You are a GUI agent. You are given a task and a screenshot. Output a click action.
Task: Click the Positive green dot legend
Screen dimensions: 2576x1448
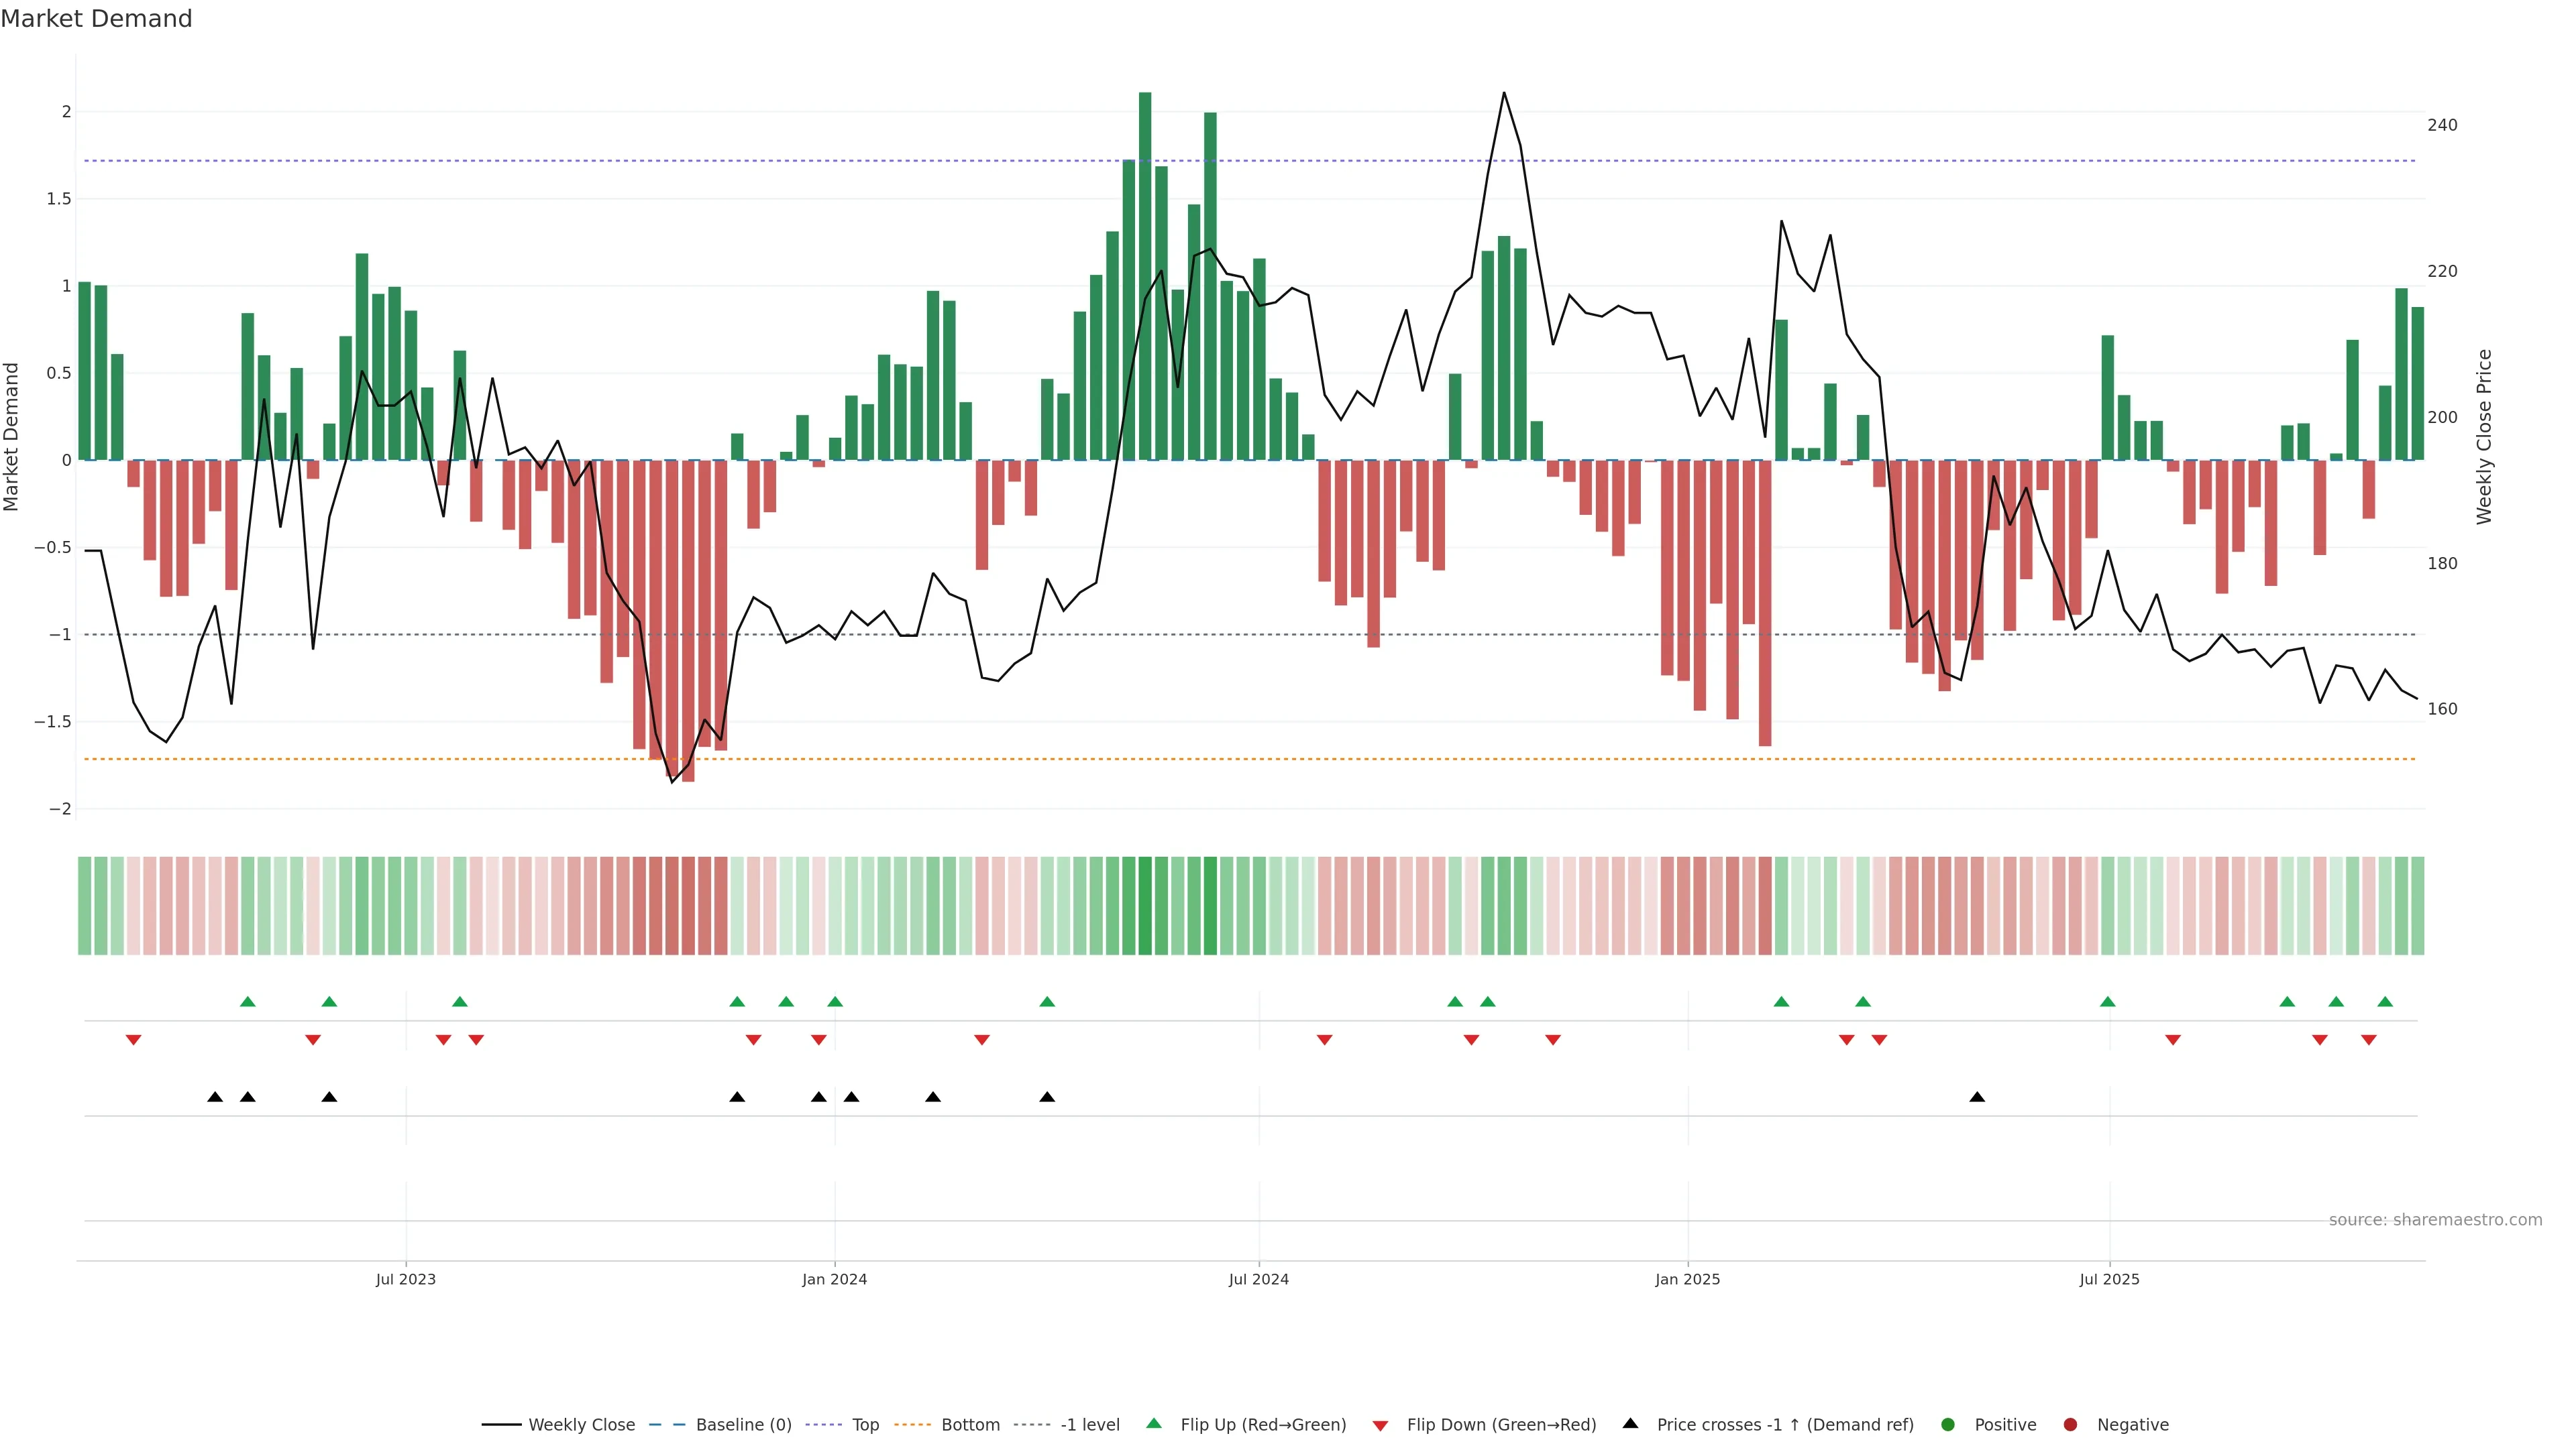1947,1425
